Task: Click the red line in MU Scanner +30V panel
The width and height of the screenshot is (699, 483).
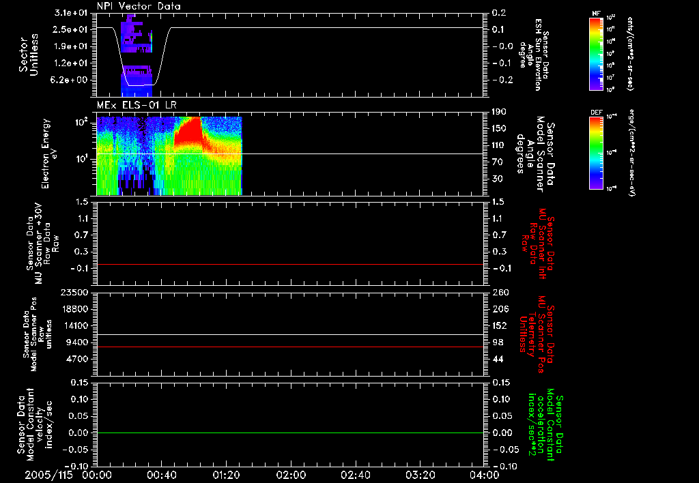Action: click(x=289, y=264)
